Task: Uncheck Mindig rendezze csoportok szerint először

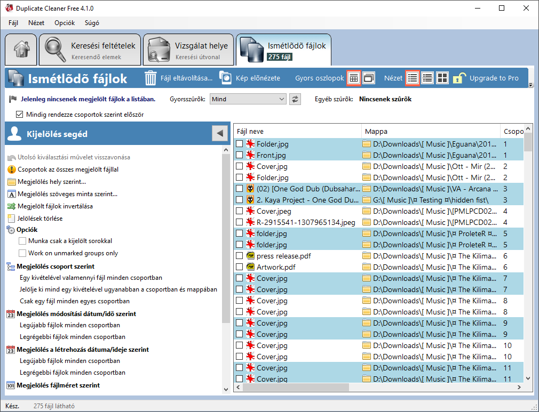Action: (x=20, y=114)
